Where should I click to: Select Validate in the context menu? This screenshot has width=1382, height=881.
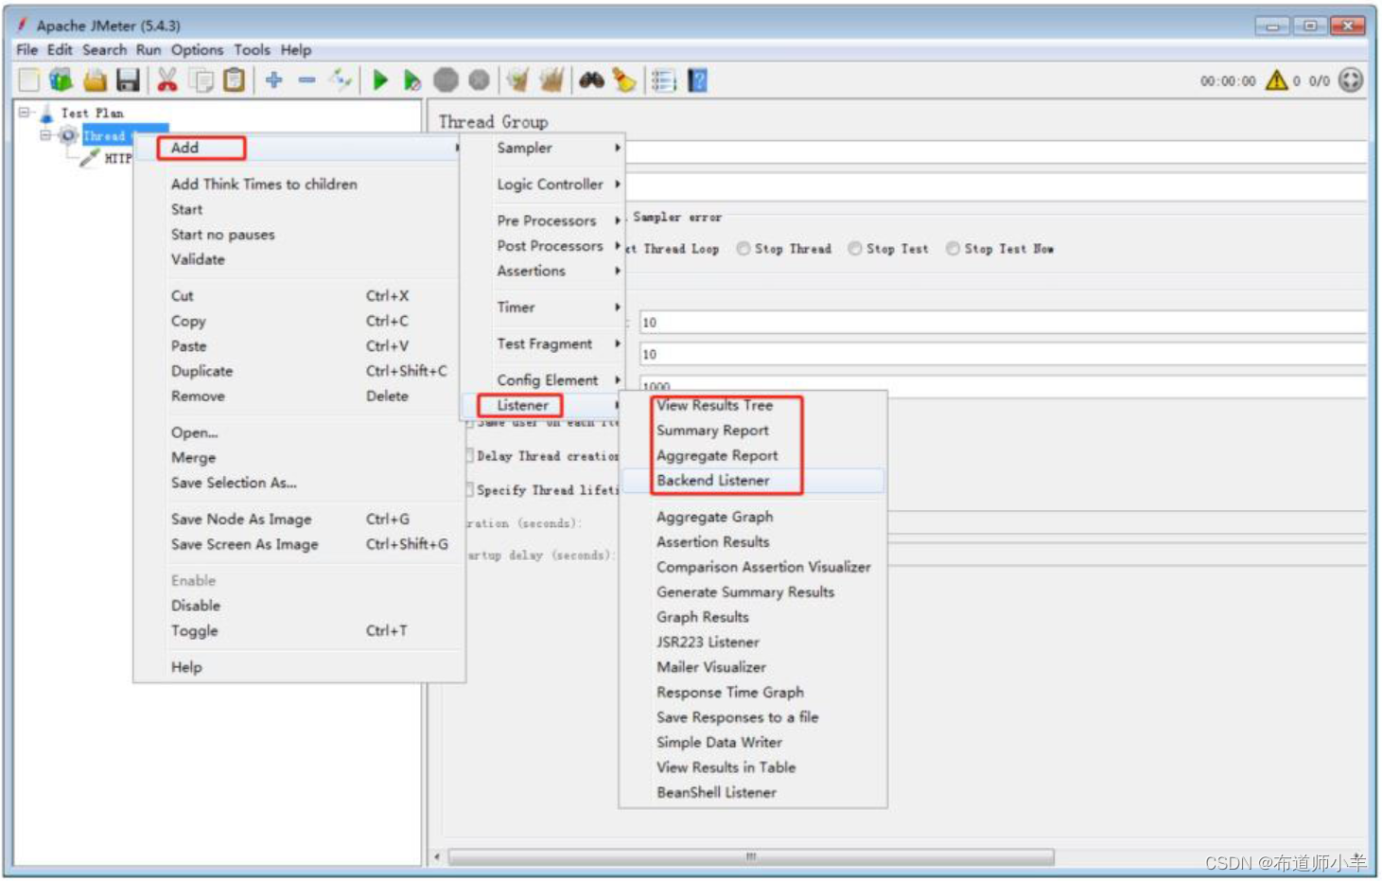(300, 259)
